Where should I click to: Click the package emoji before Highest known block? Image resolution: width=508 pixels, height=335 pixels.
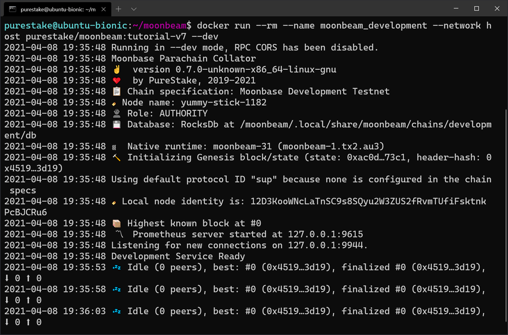(x=117, y=223)
